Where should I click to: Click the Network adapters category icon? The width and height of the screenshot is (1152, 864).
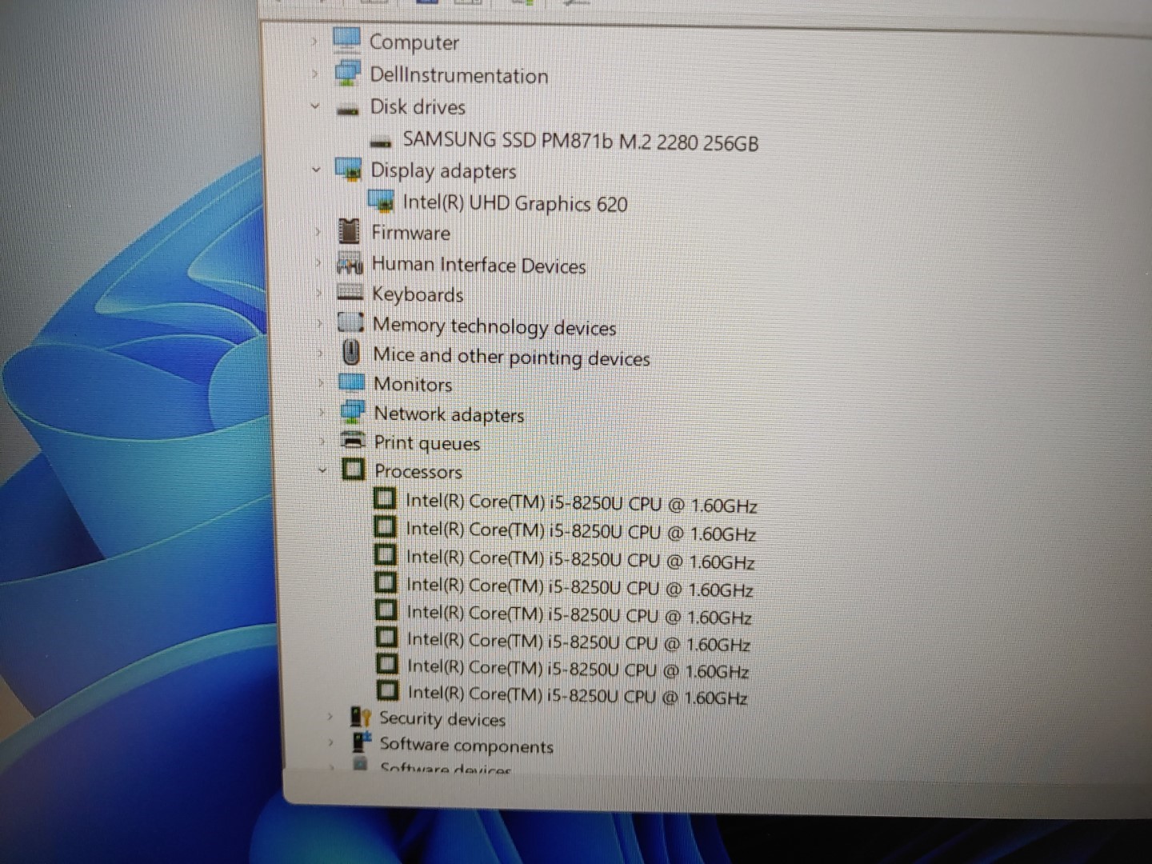click(x=353, y=412)
